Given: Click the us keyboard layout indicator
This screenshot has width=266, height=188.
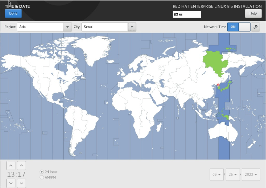Looking at the screenshot, I should [187, 15].
